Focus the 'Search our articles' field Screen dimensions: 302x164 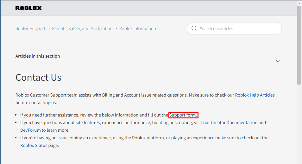click(x=234, y=28)
